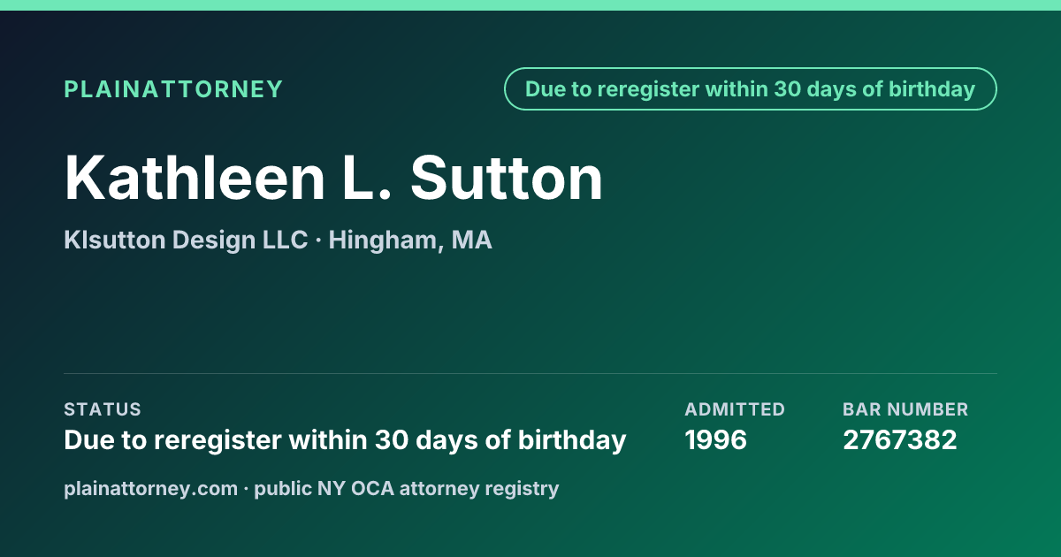Click the Hingham, MA location text
This screenshot has height=557, width=1061.
point(410,240)
